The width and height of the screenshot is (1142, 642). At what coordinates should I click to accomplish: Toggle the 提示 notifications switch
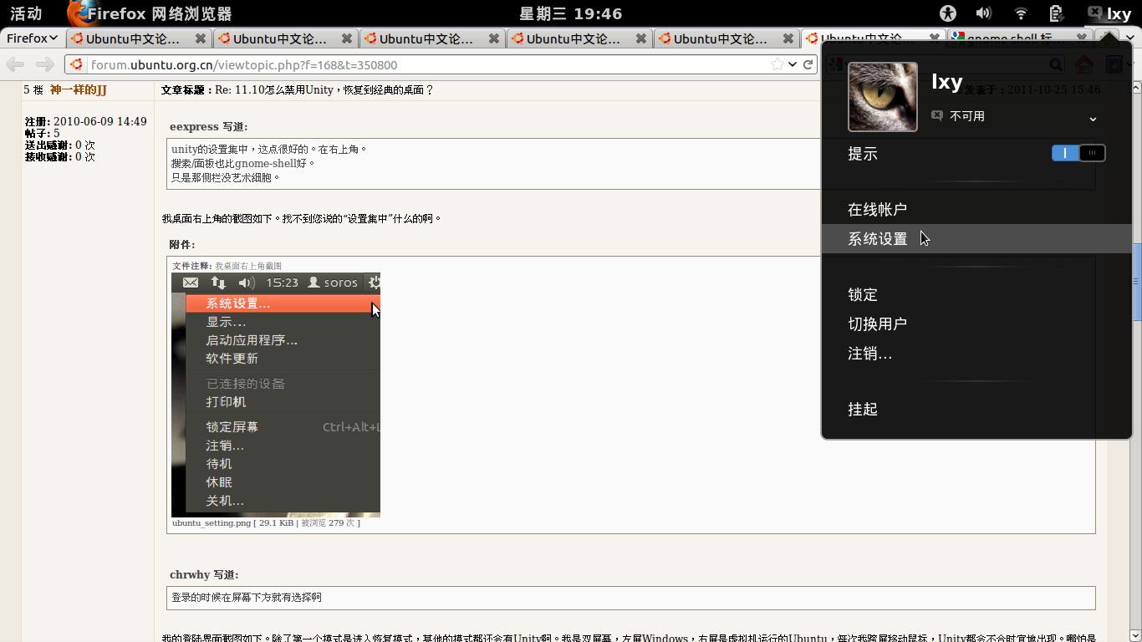click(x=1078, y=153)
